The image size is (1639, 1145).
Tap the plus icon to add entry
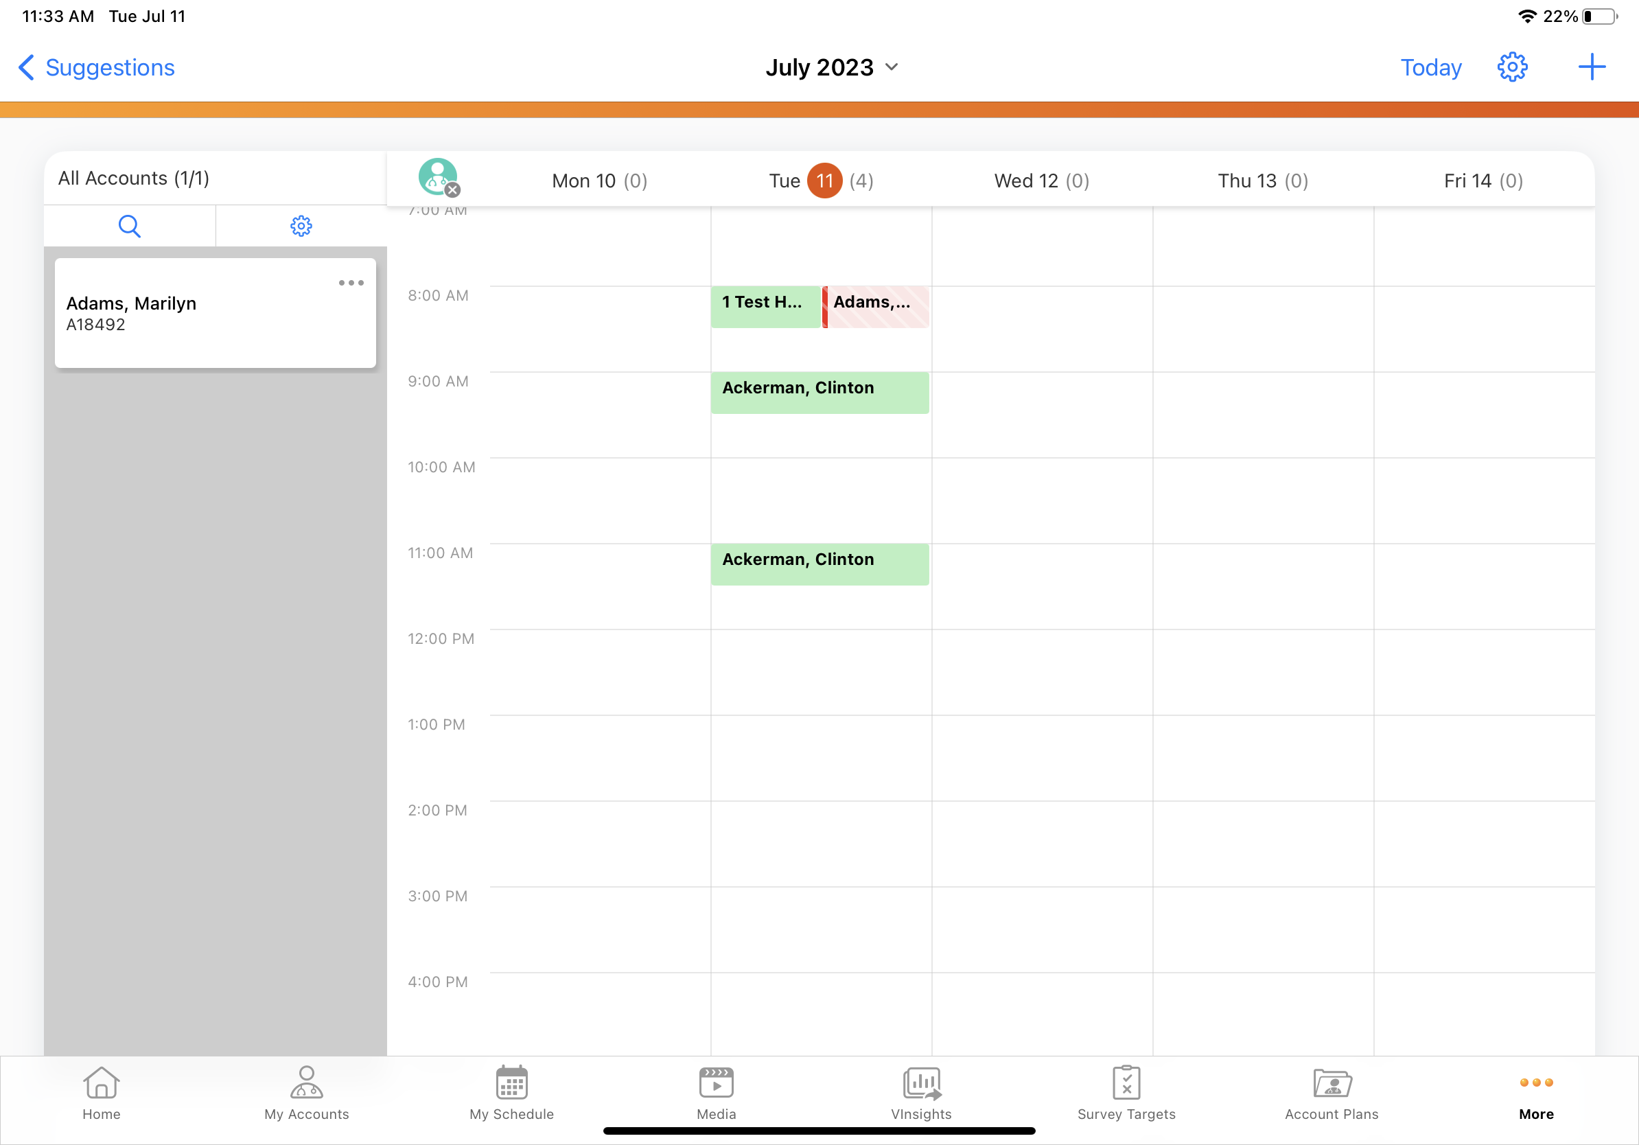tap(1591, 67)
